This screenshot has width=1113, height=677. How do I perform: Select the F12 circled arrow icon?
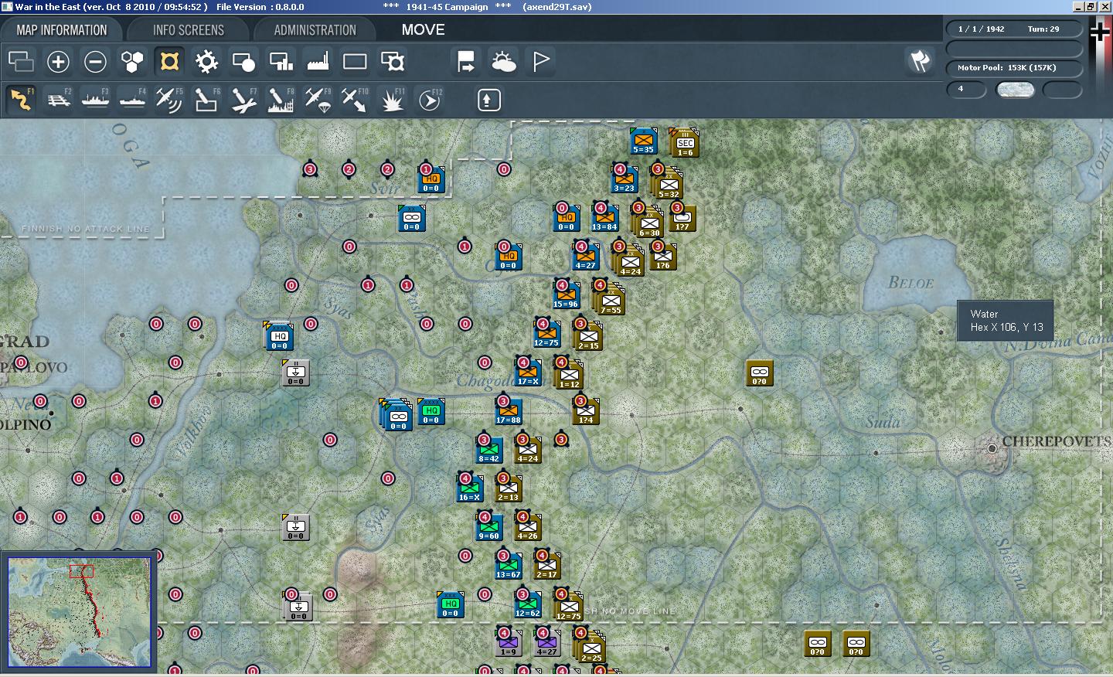click(x=430, y=100)
